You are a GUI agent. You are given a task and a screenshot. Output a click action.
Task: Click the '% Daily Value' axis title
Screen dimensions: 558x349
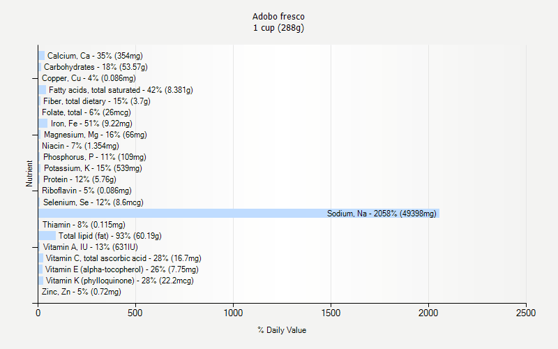[x=281, y=330]
